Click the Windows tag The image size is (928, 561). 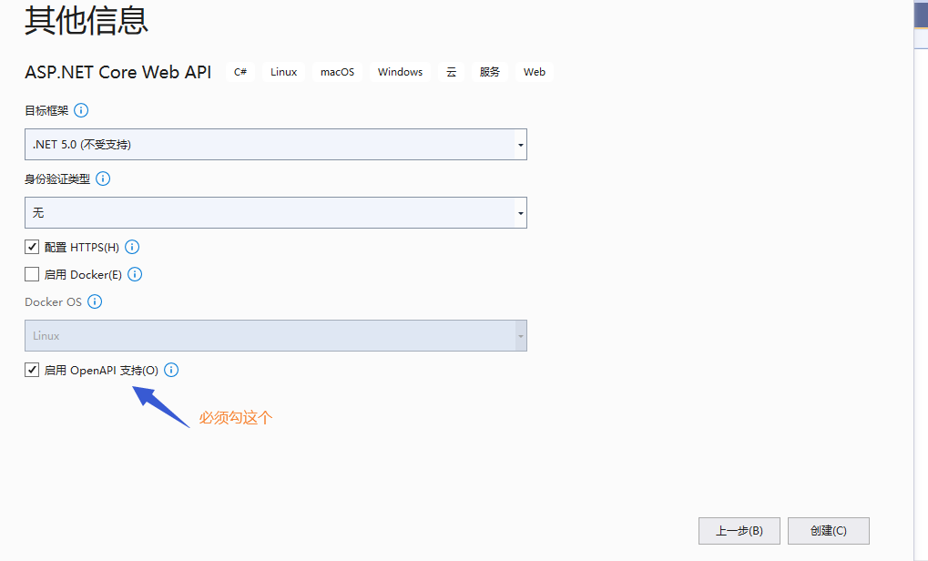[400, 72]
